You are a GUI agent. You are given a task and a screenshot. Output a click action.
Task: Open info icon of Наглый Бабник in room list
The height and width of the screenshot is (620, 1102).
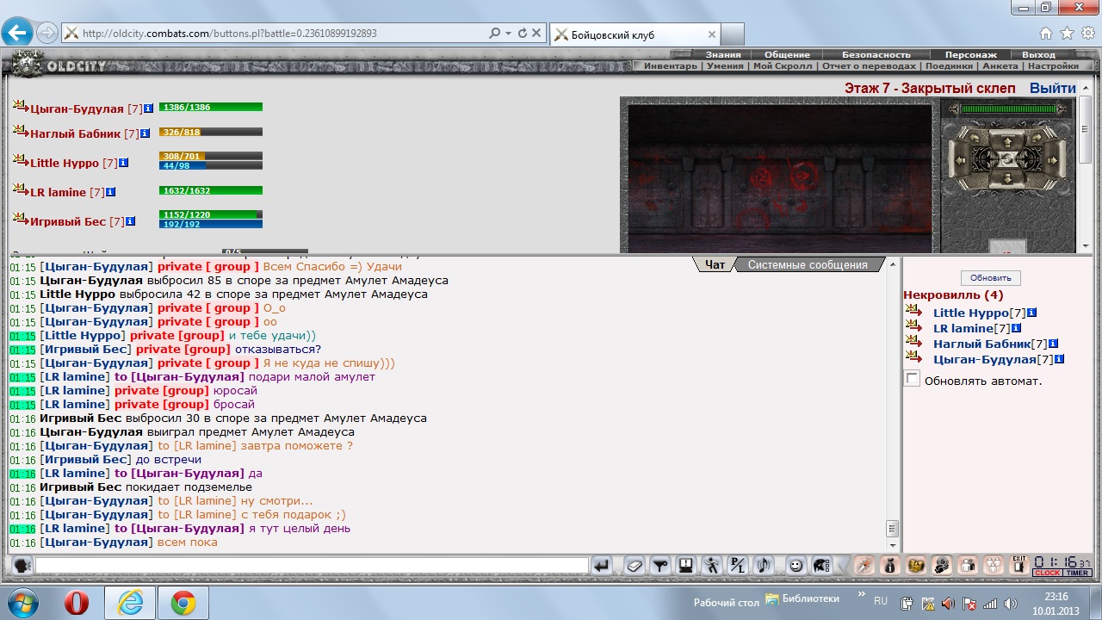[x=1053, y=344]
